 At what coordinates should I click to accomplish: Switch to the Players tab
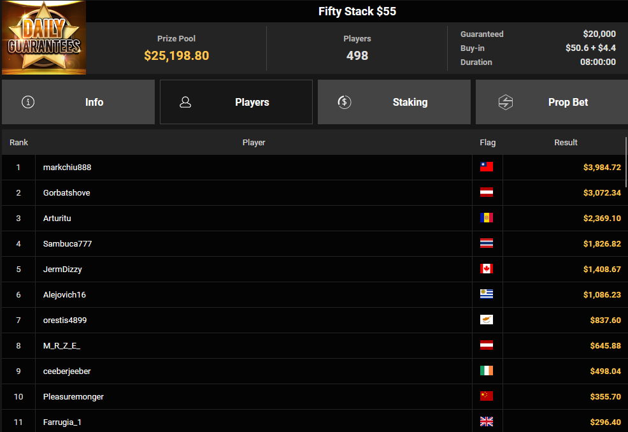tap(236, 102)
